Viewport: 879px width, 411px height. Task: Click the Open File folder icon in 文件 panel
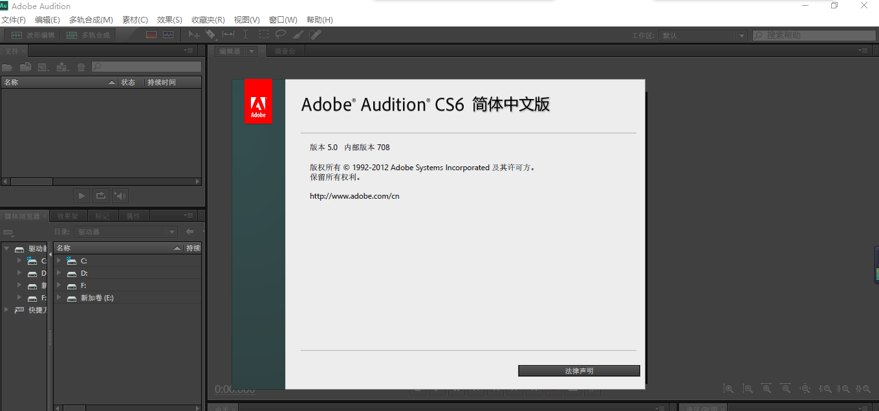[7, 67]
